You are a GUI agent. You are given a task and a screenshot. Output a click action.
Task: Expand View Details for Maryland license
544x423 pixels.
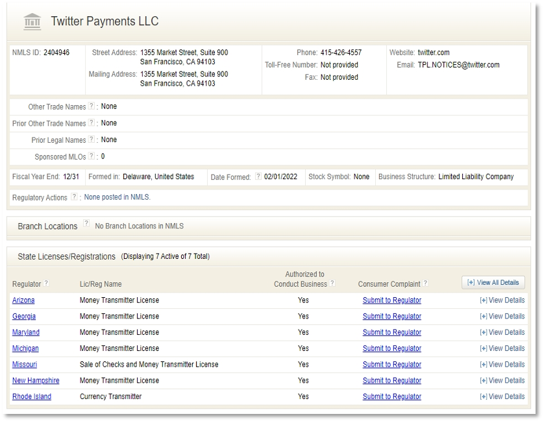pyautogui.click(x=502, y=332)
